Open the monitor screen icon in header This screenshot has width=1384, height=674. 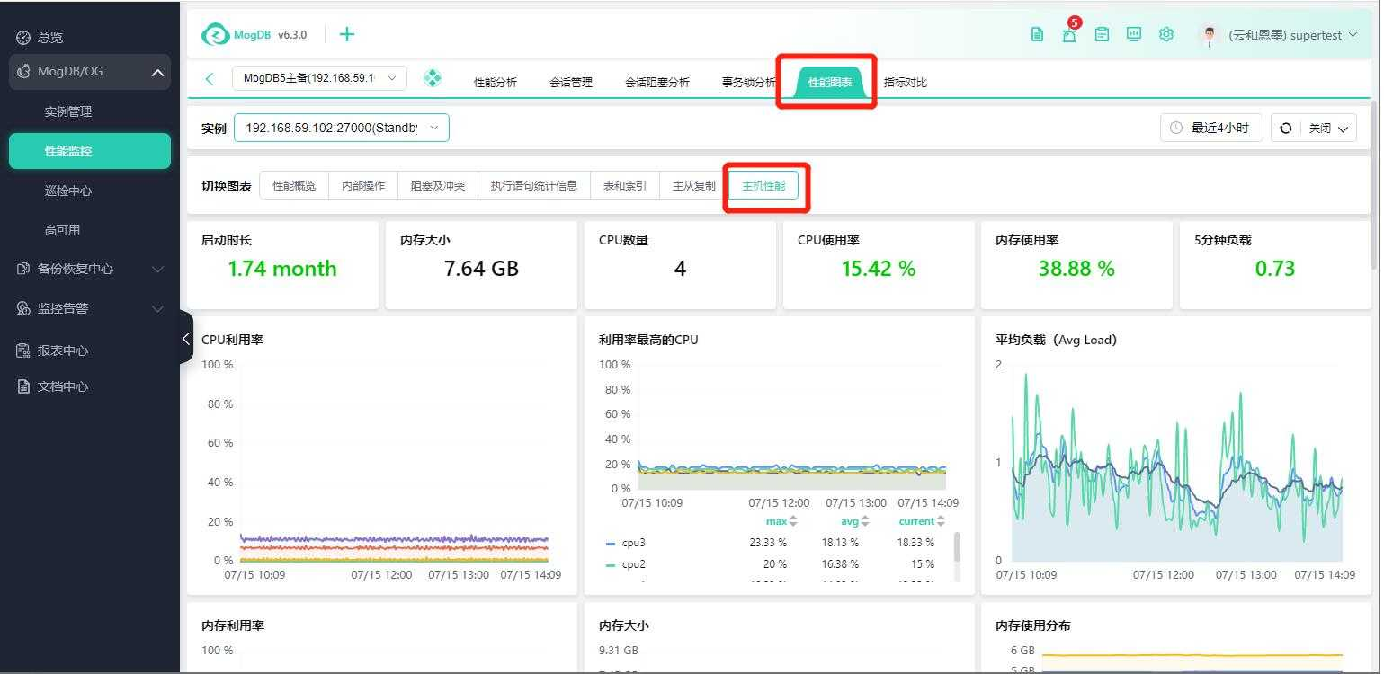click(x=1134, y=35)
